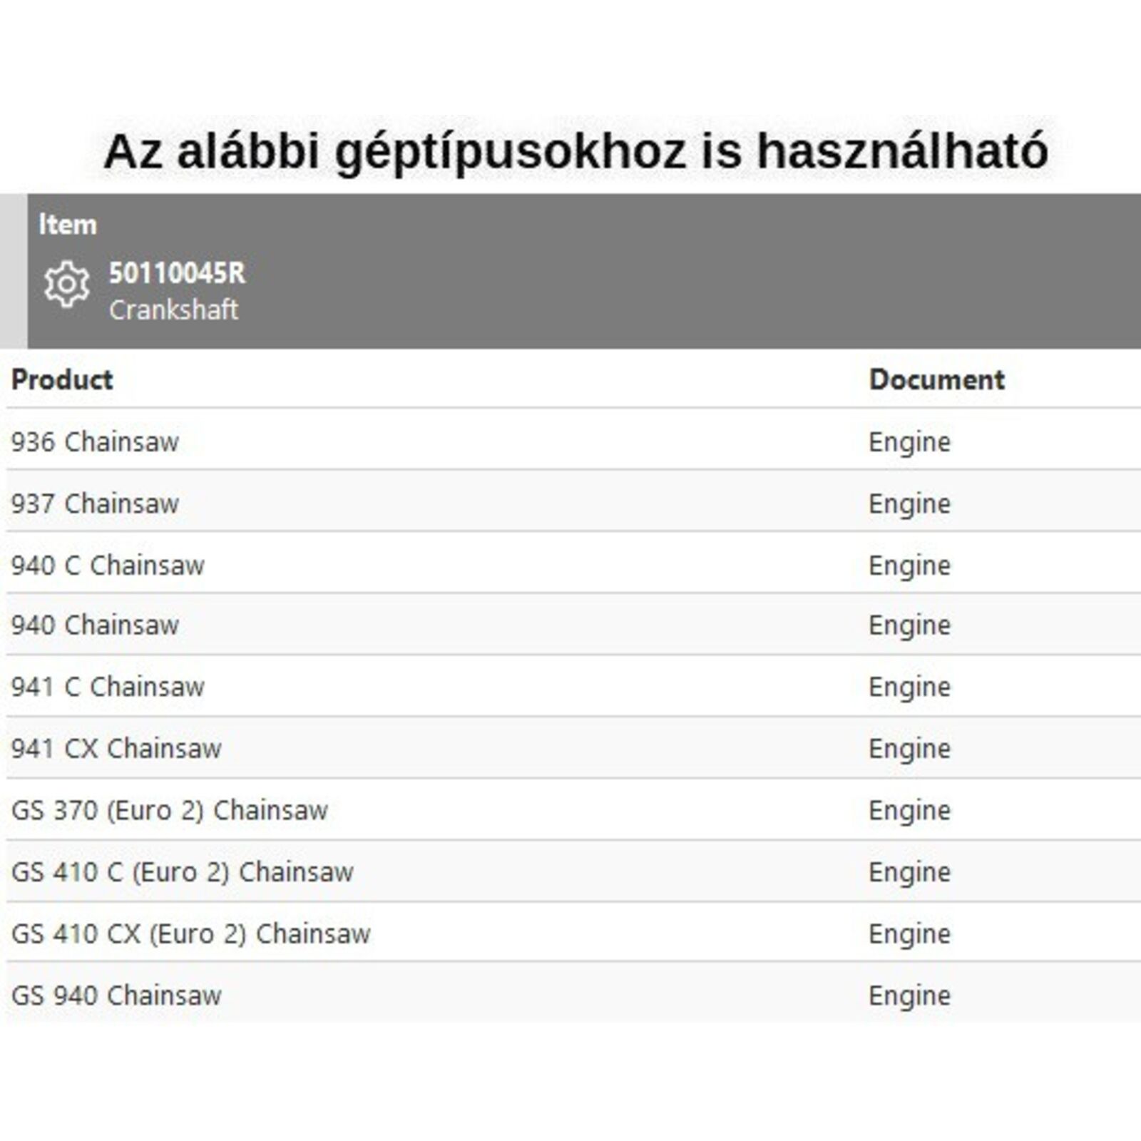Open Engine document for 936 Chainsaw
Viewport: 1141px width, 1141px height.
click(x=909, y=442)
